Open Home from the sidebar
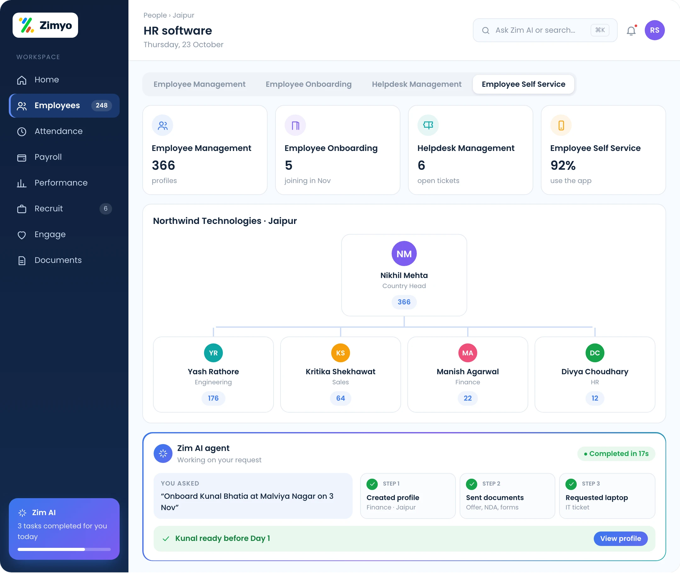680x573 pixels. 64,80
